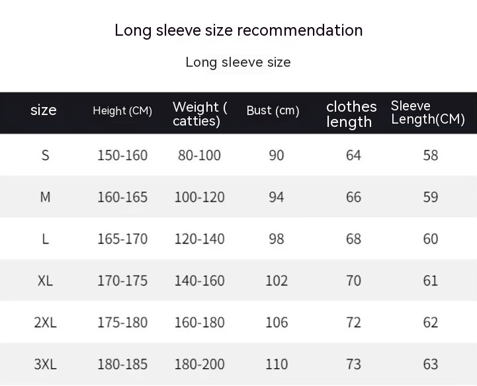Image resolution: width=477 pixels, height=386 pixels.
Task: Click the bust value 98
Action: coord(277,239)
